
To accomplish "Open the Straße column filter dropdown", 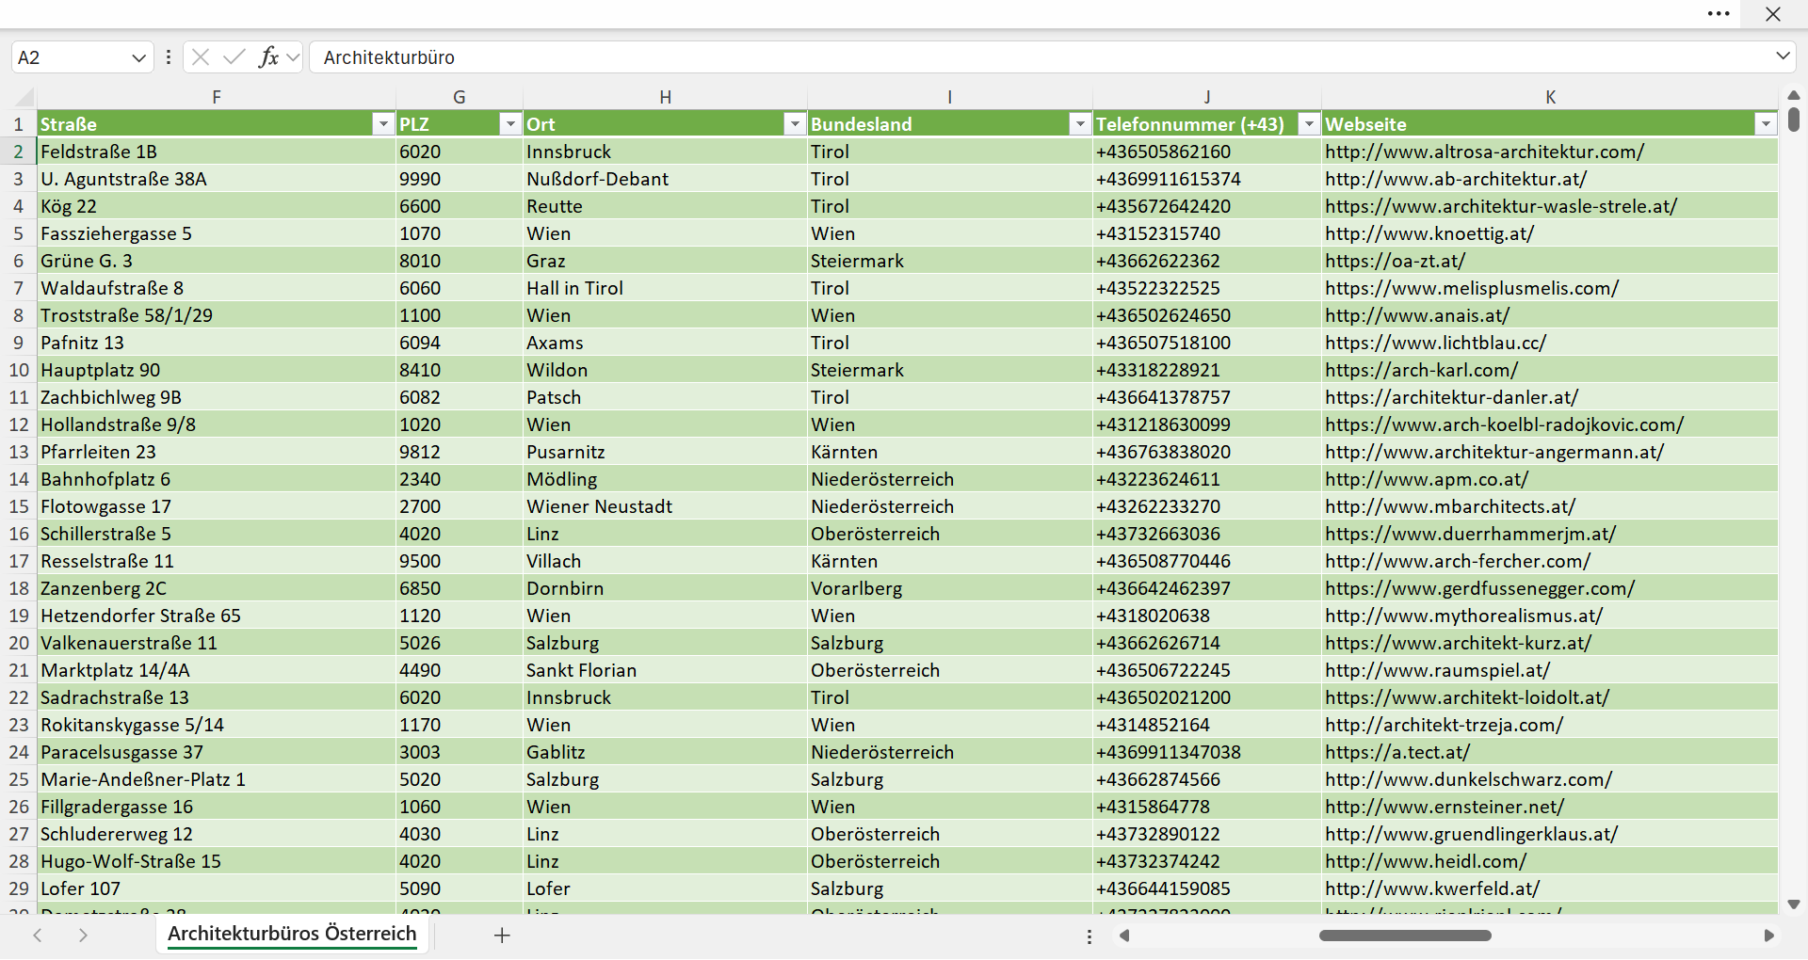I will 382,124.
